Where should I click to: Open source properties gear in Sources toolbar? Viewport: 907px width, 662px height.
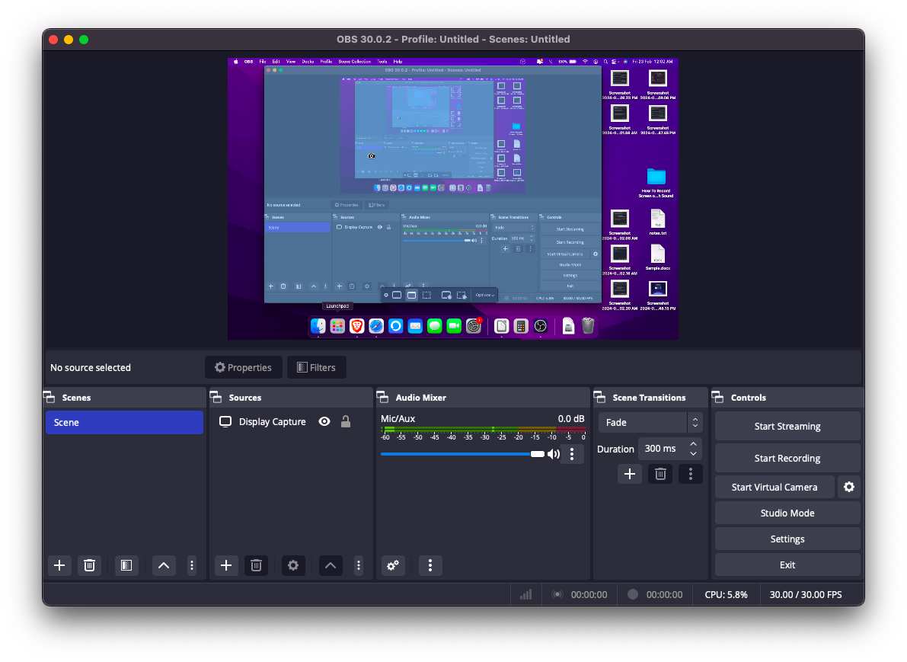(293, 565)
